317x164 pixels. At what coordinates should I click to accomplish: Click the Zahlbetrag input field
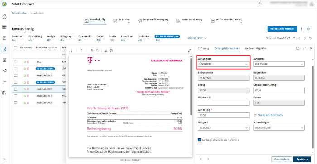tap(223, 115)
